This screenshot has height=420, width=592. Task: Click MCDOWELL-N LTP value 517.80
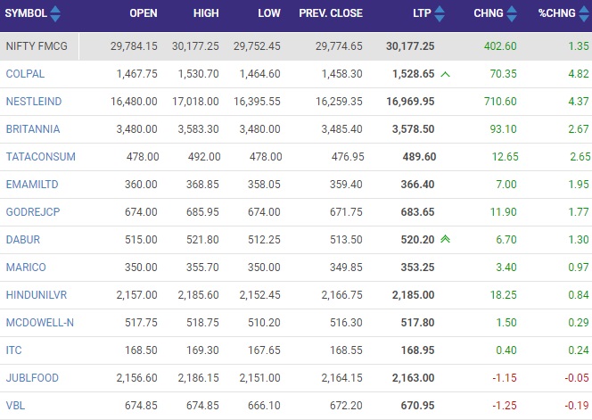pyautogui.click(x=417, y=322)
